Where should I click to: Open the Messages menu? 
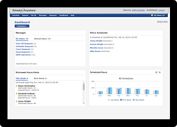(43, 15)
